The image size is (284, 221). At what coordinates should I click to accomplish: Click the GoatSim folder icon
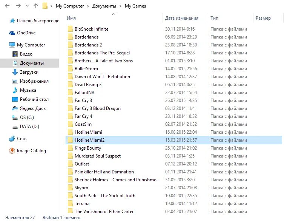(x=70, y=124)
